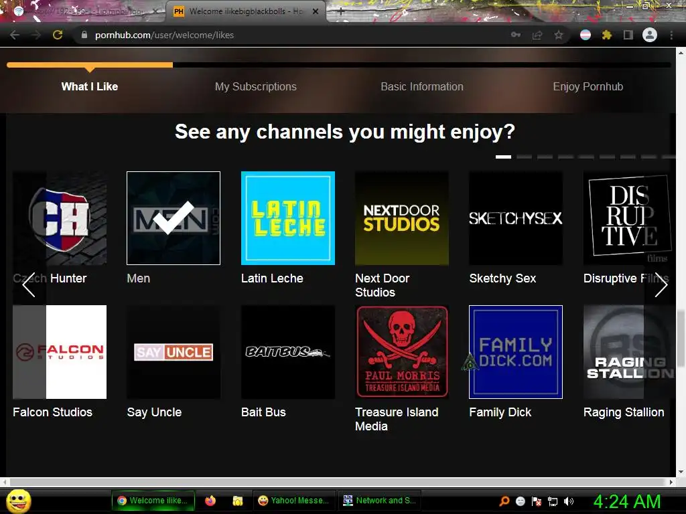Click the striped flag extension icon
This screenshot has width=686, height=514.
click(586, 35)
